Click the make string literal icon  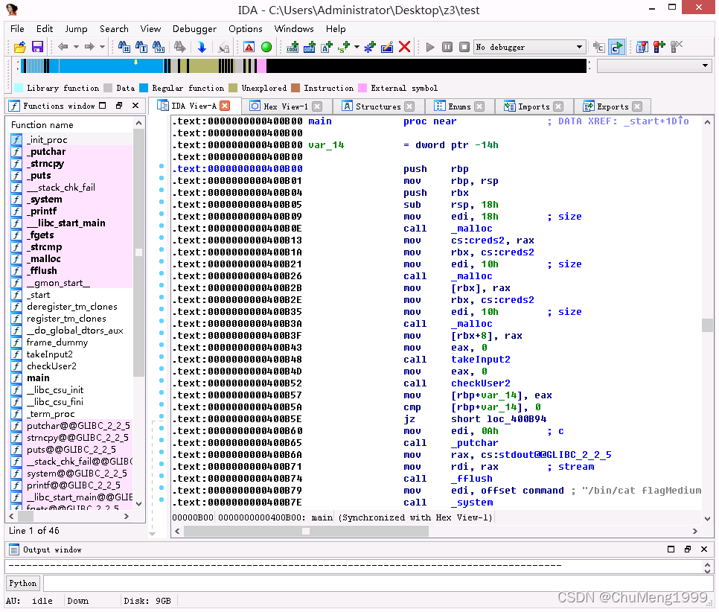327,47
